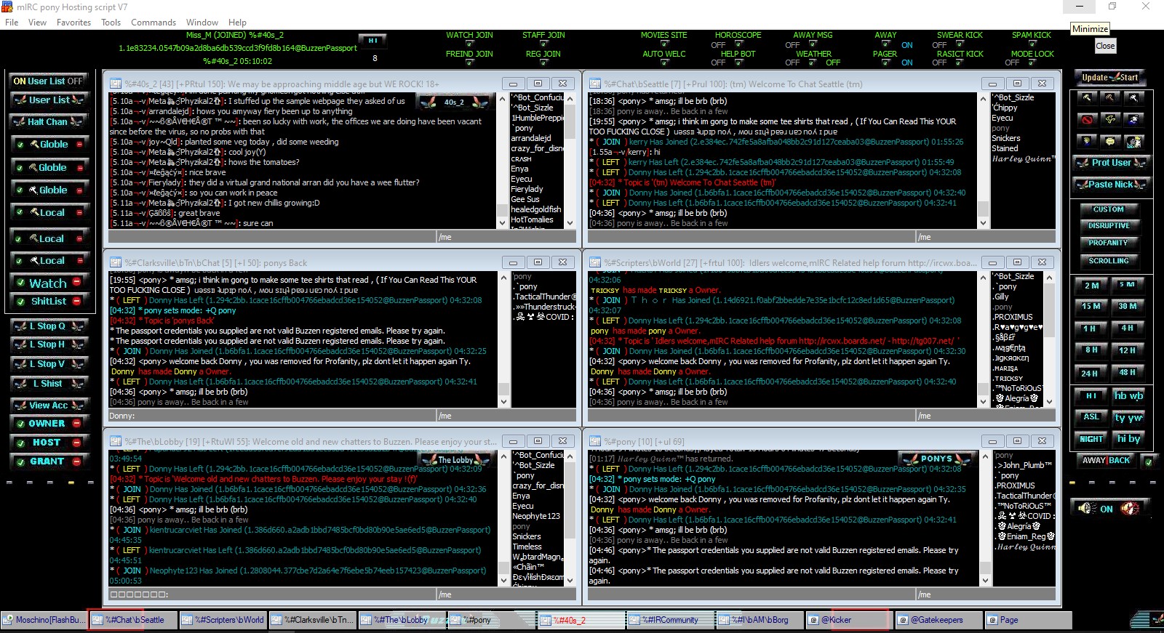Click the DISRUPTIVE kick button
1164x633 pixels.
pos(1109,226)
